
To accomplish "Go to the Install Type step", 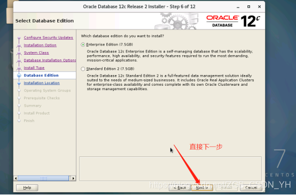I will (34, 68).
